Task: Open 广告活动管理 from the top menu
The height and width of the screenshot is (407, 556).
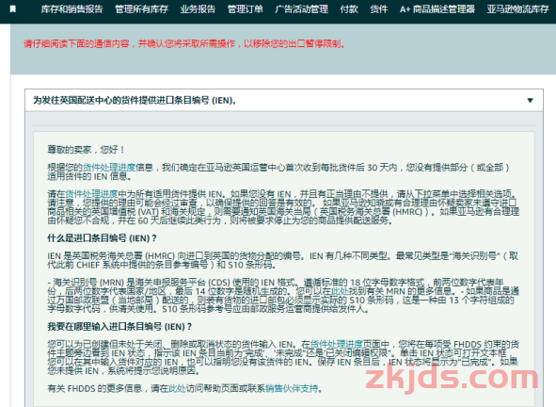Action: 302,9
